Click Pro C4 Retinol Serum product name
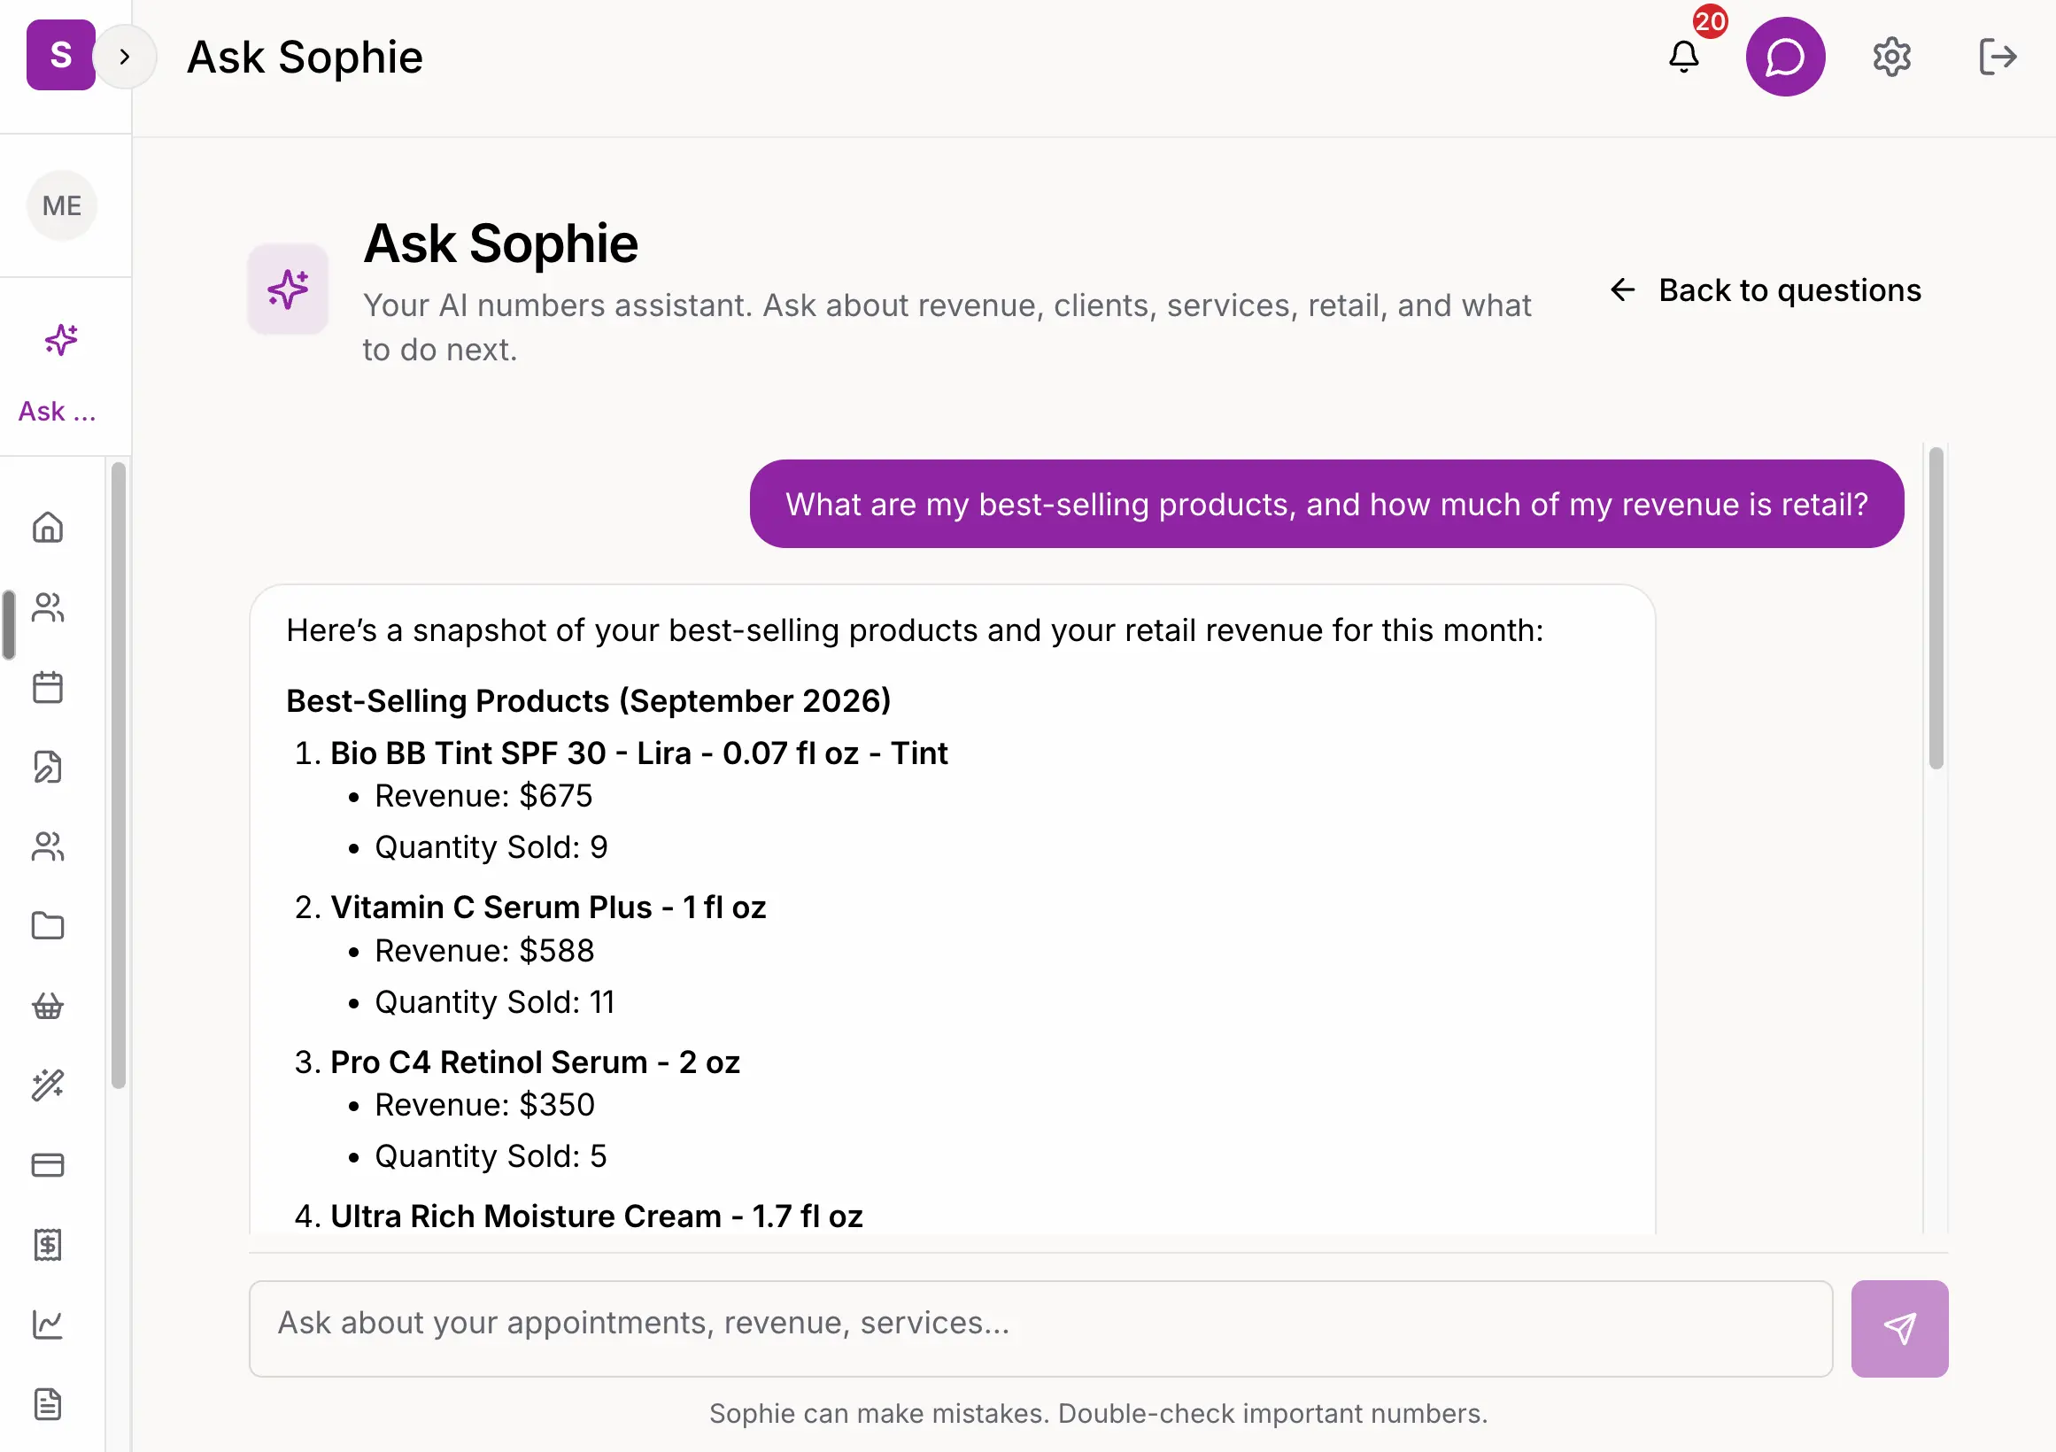2056x1452 pixels. (535, 1062)
